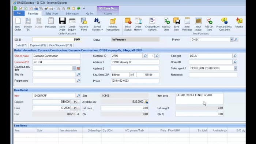Click the Phone number field
This screenshot has height=144, width=256.
135,81
